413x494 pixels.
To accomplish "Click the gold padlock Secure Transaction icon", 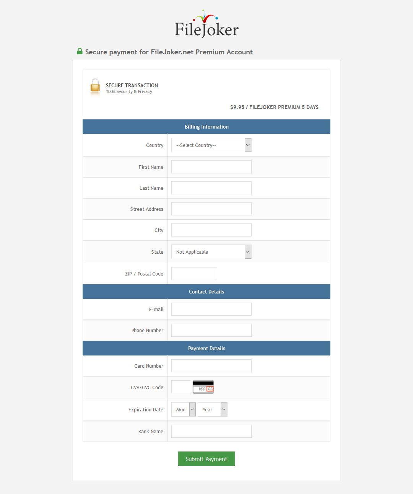I will pyautogui.click(x=95, y=87).
